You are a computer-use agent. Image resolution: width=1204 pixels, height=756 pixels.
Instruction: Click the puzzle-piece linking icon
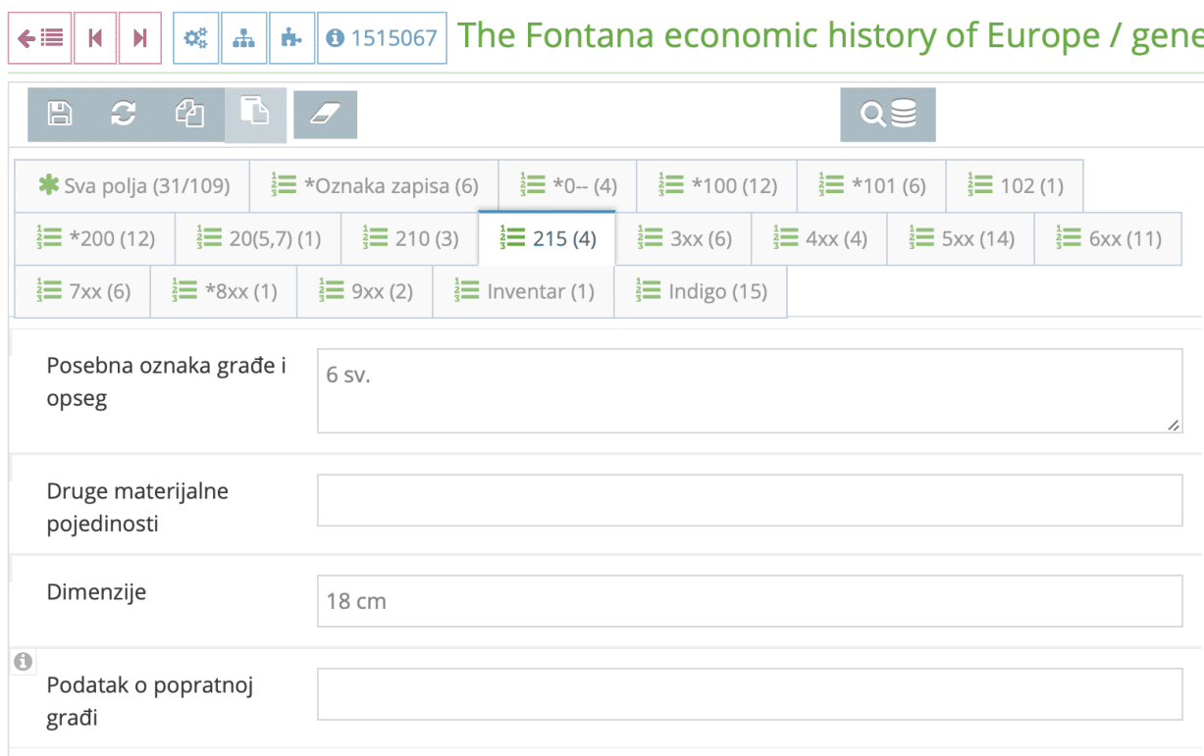pos(291,38)
